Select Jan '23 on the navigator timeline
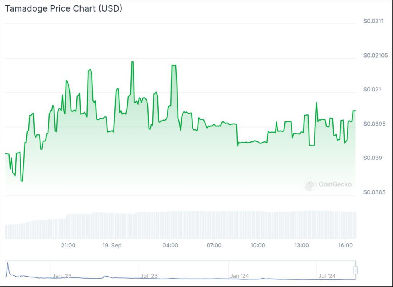Screen dimensions: 393x287 click(63, 275)
